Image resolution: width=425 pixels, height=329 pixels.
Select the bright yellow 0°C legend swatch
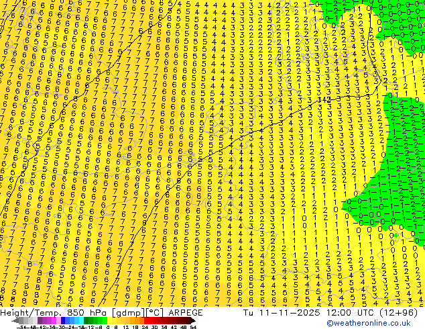[x=109, y=321]
